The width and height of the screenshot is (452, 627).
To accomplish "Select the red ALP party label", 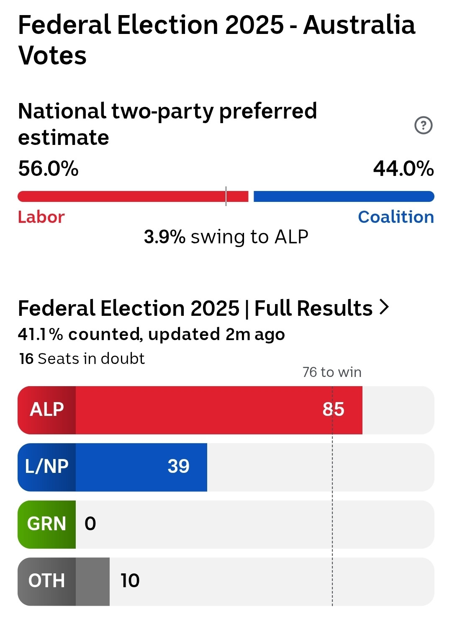I will [x=47, y=410].
